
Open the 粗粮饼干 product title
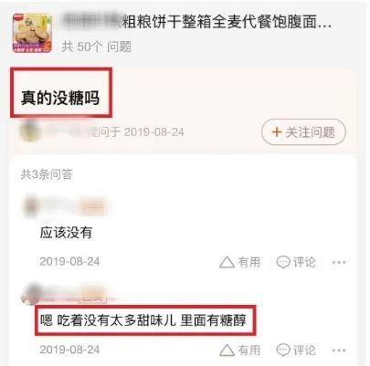(x=196, y=22)
